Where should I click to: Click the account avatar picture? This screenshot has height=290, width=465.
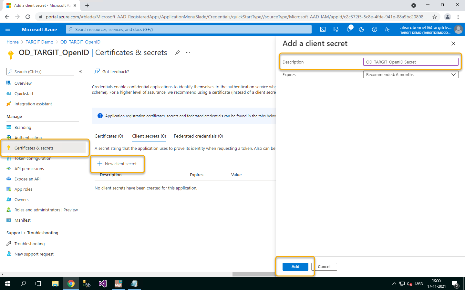458,29
